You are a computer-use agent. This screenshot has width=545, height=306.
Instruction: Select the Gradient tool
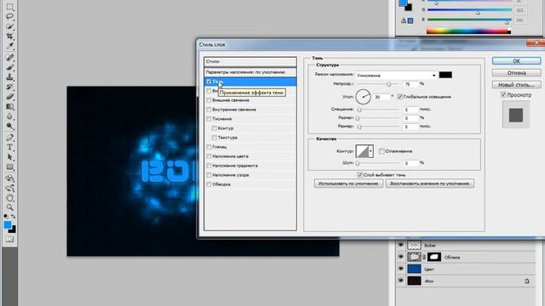9,106
